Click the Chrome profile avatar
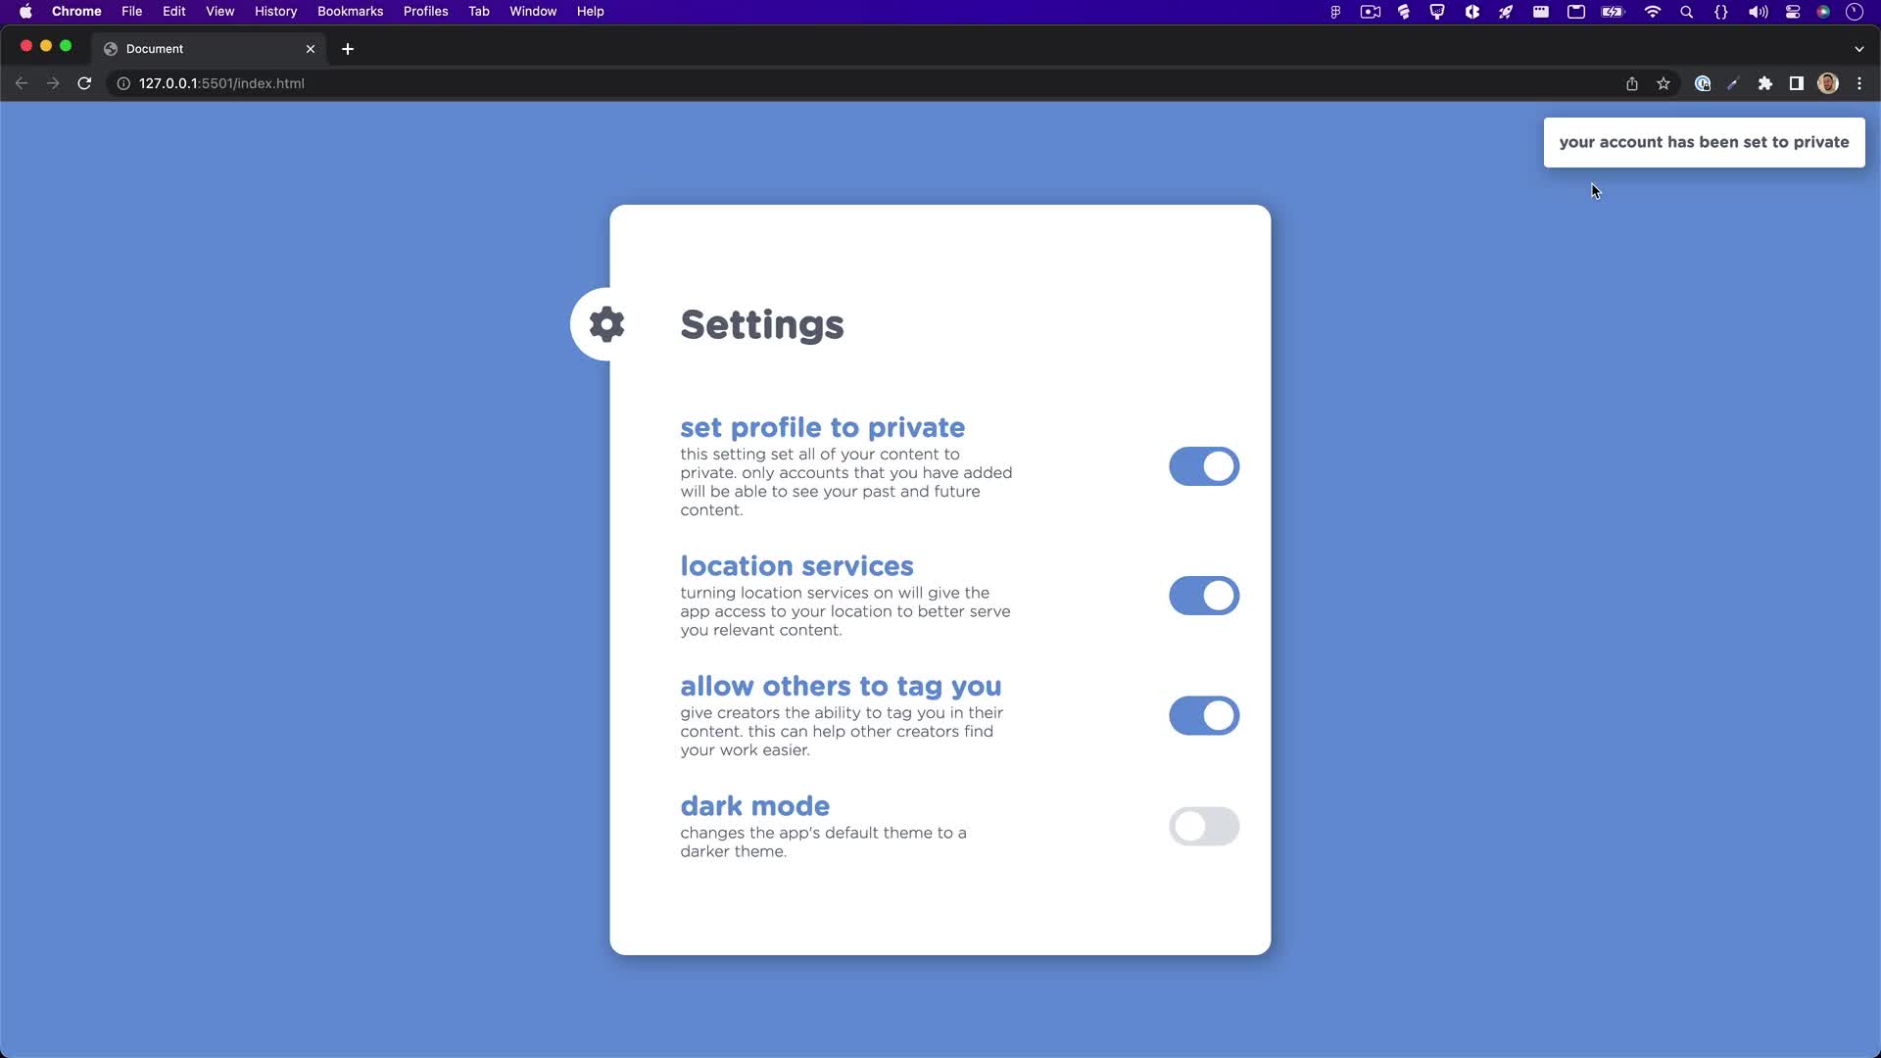The height and width of the screenshot is (1058, 1881). (1827, 83)
